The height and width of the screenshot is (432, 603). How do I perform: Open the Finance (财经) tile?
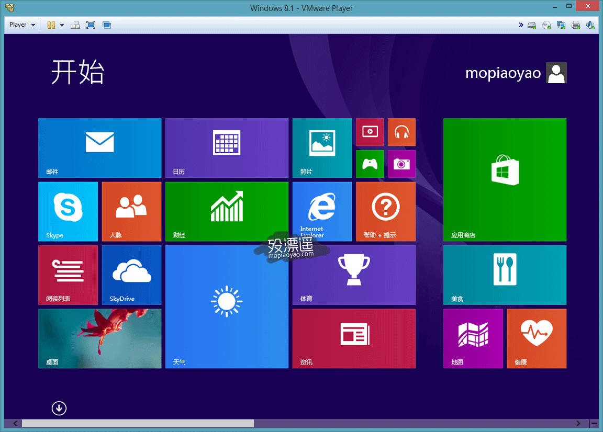(227, 212)
